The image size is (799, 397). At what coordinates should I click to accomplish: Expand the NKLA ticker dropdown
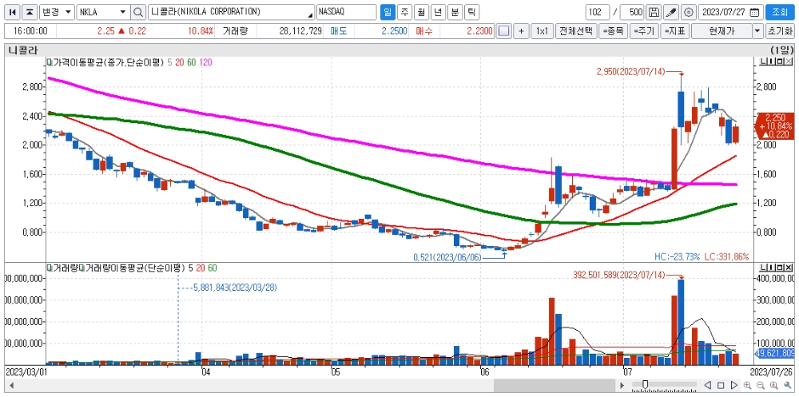[123, 12]
